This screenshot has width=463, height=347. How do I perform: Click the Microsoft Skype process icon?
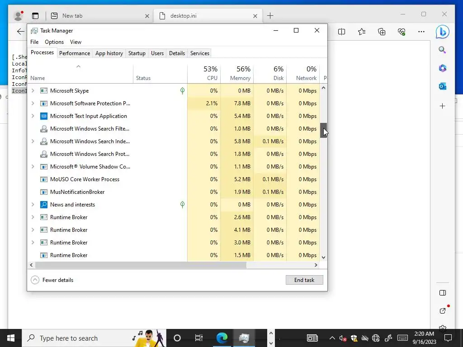point(44,90)
